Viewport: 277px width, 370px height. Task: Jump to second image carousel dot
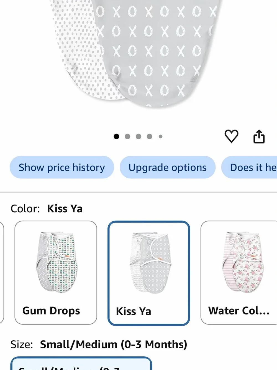127,136
